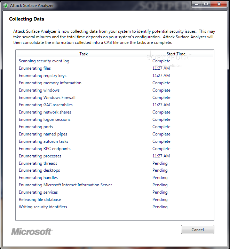Click 11:27 AM start time for GAC assemblies

(161, 105)
